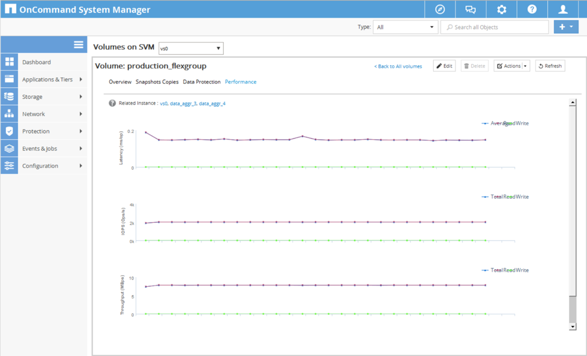Screen dimensions: 587x356
Task: Click the scrollbar up arrow
Action: coord(573,102)
